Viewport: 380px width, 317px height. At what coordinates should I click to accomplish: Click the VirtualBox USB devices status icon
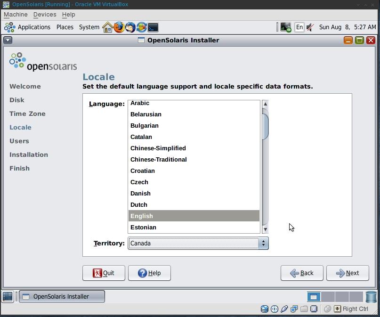point(284,309)
